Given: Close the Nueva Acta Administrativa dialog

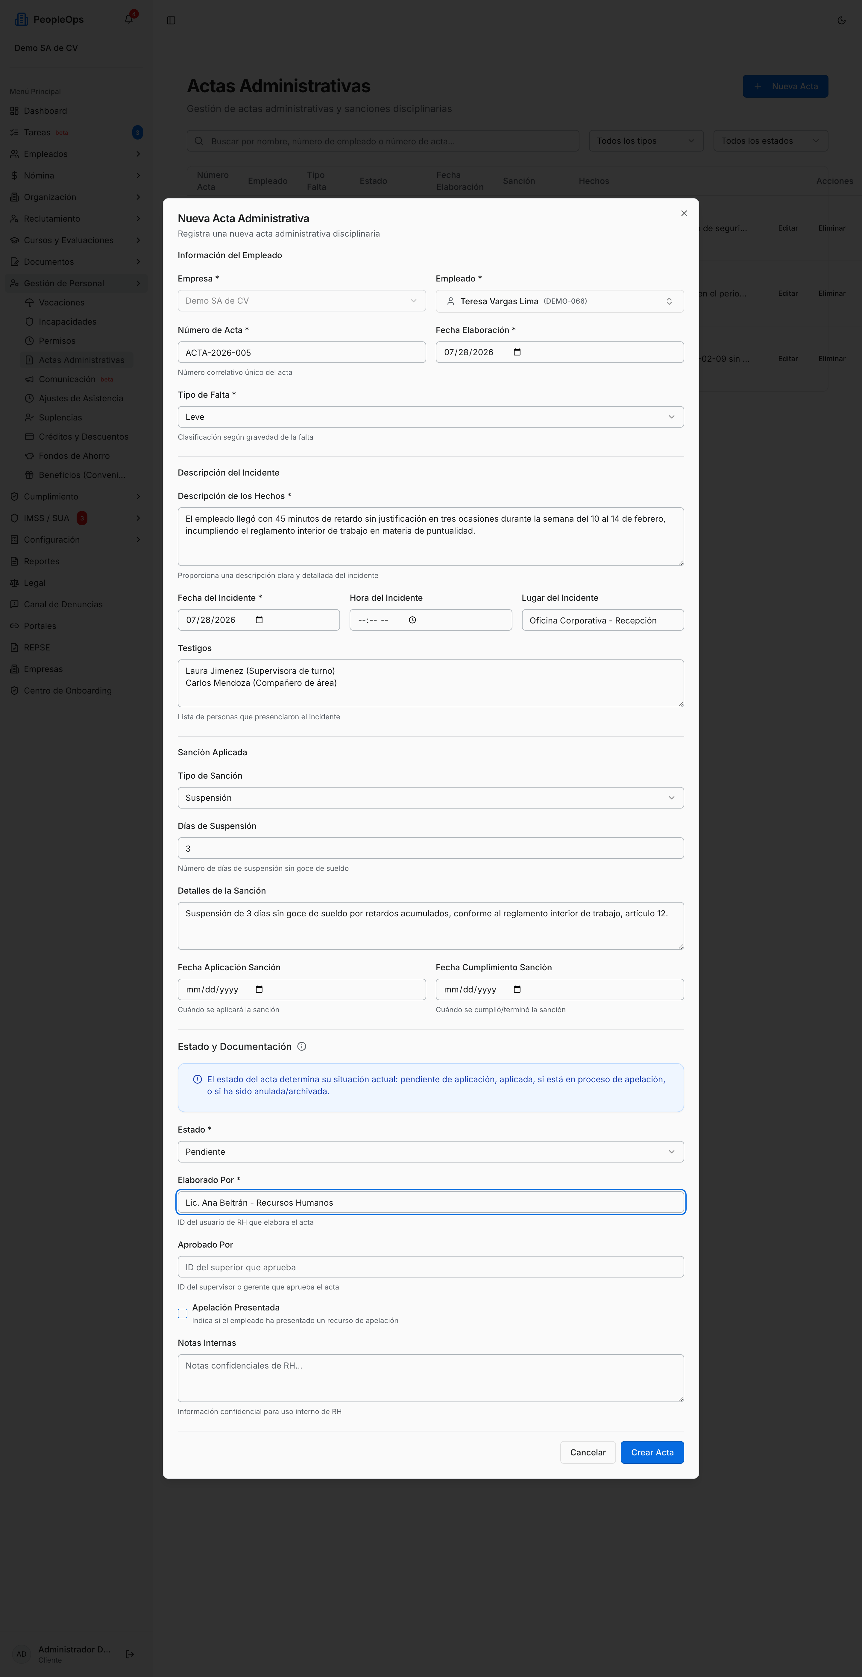Looking at the screenshot, I should pyautogui.click(x=684, y=214).
